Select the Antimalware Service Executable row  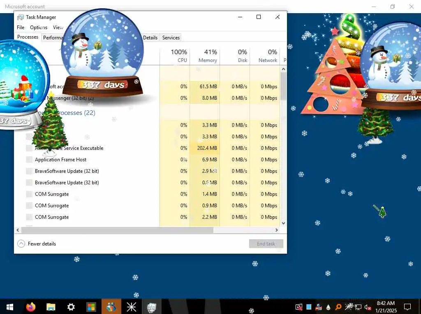click(147, 148)
